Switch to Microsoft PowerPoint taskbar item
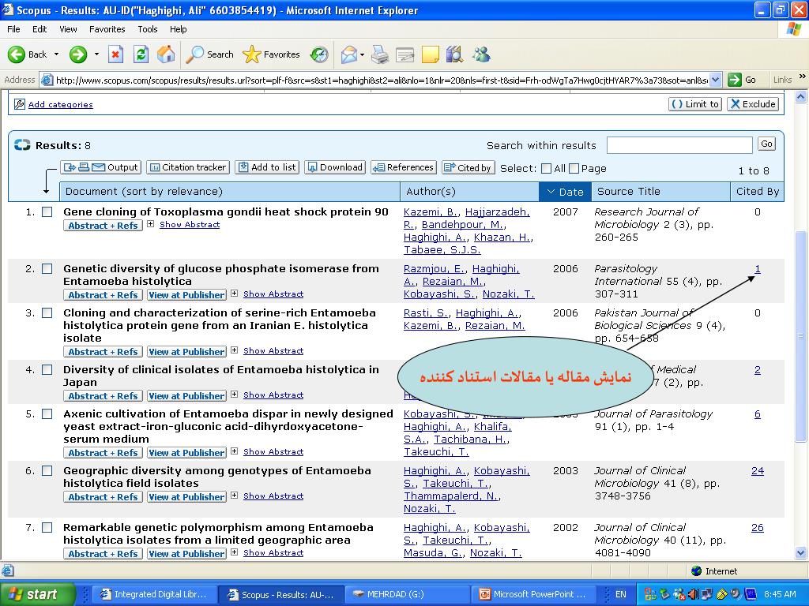The width and height of the screenshot is (809, 606). pos(534,594)
